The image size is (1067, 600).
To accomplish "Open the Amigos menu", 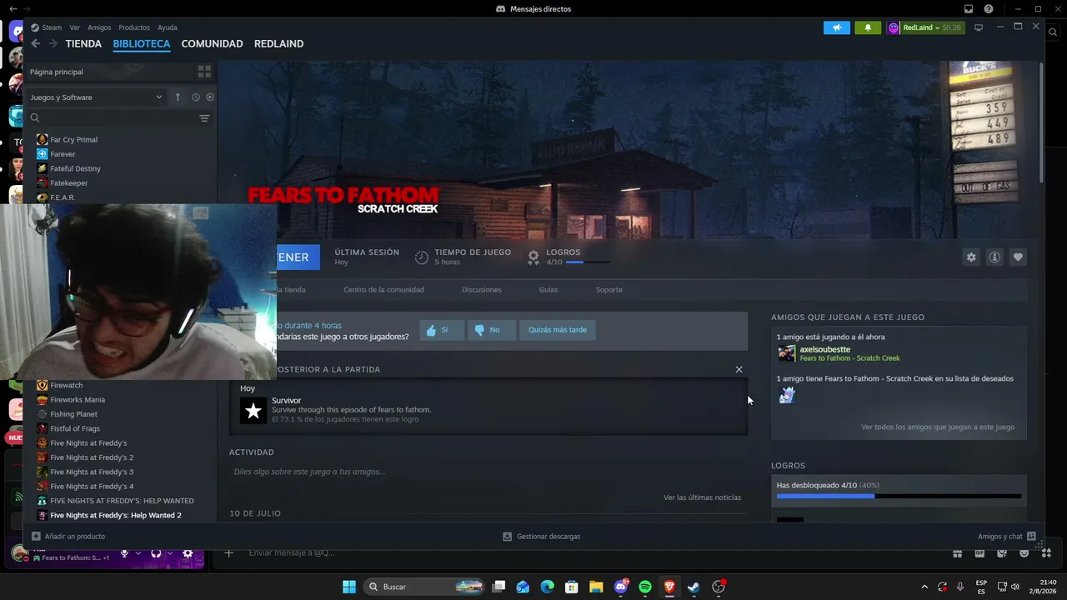I will pos(99,27).
